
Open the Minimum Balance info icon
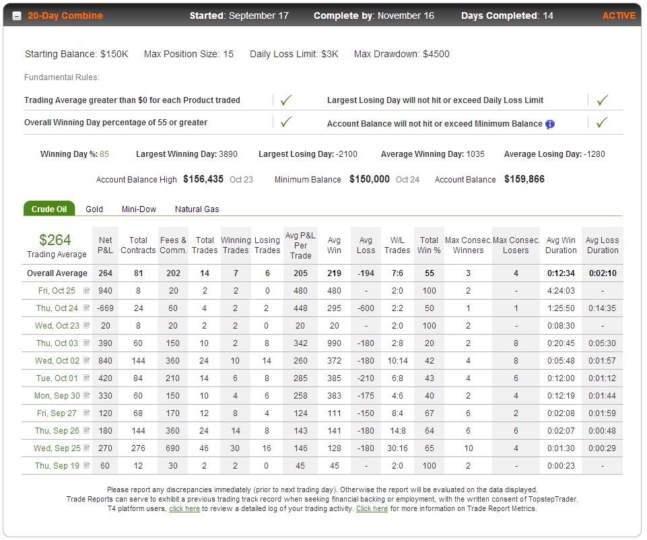(x=549, y=124)
